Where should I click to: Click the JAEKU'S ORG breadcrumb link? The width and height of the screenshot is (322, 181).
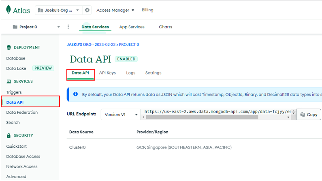click(x=91, y=45)
